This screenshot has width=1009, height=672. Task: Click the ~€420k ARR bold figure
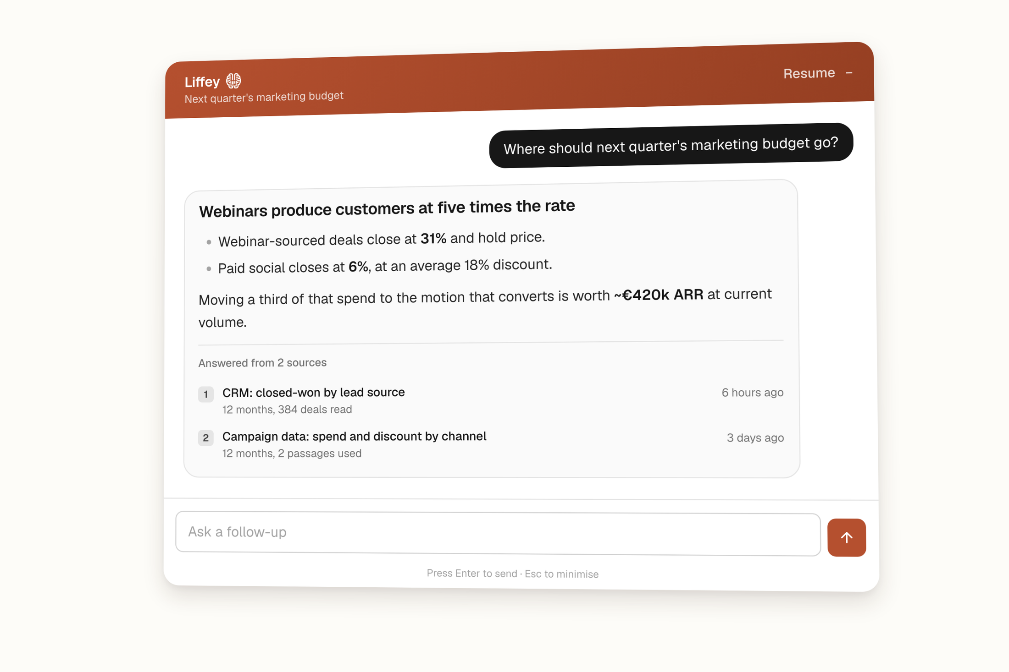click(658, 295)
